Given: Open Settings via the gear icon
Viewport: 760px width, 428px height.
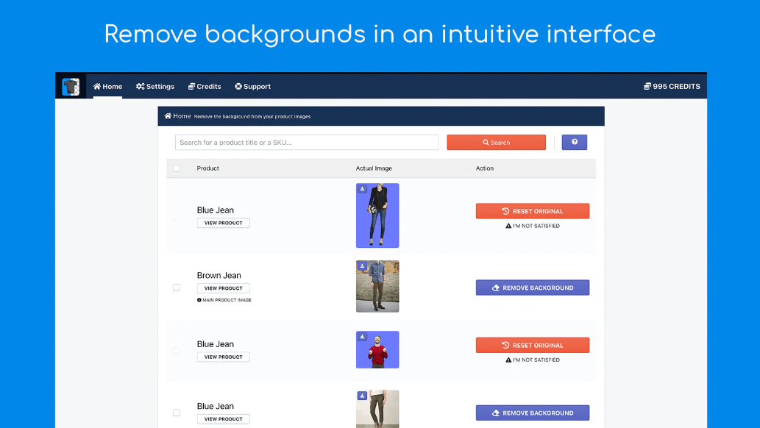Looking at the screenshot, I should [x=140, y=86].
